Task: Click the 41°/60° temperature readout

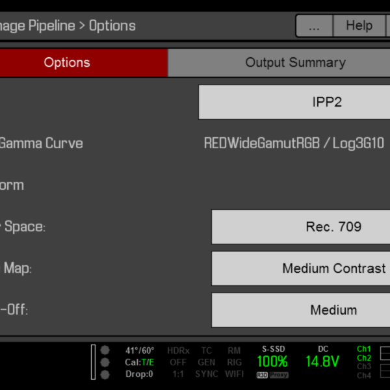Action: [x=140, y=350]
